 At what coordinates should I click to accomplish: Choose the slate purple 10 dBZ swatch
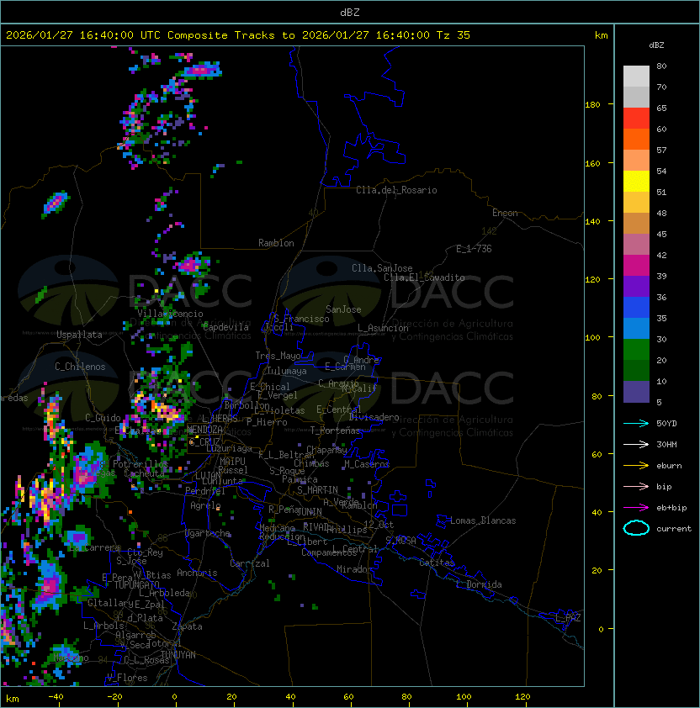(x=636, y=392)
